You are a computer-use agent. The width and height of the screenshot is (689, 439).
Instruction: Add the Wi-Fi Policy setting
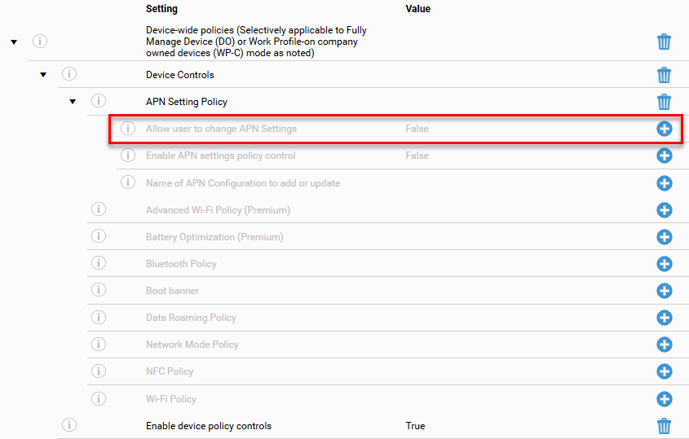point(665,399)
